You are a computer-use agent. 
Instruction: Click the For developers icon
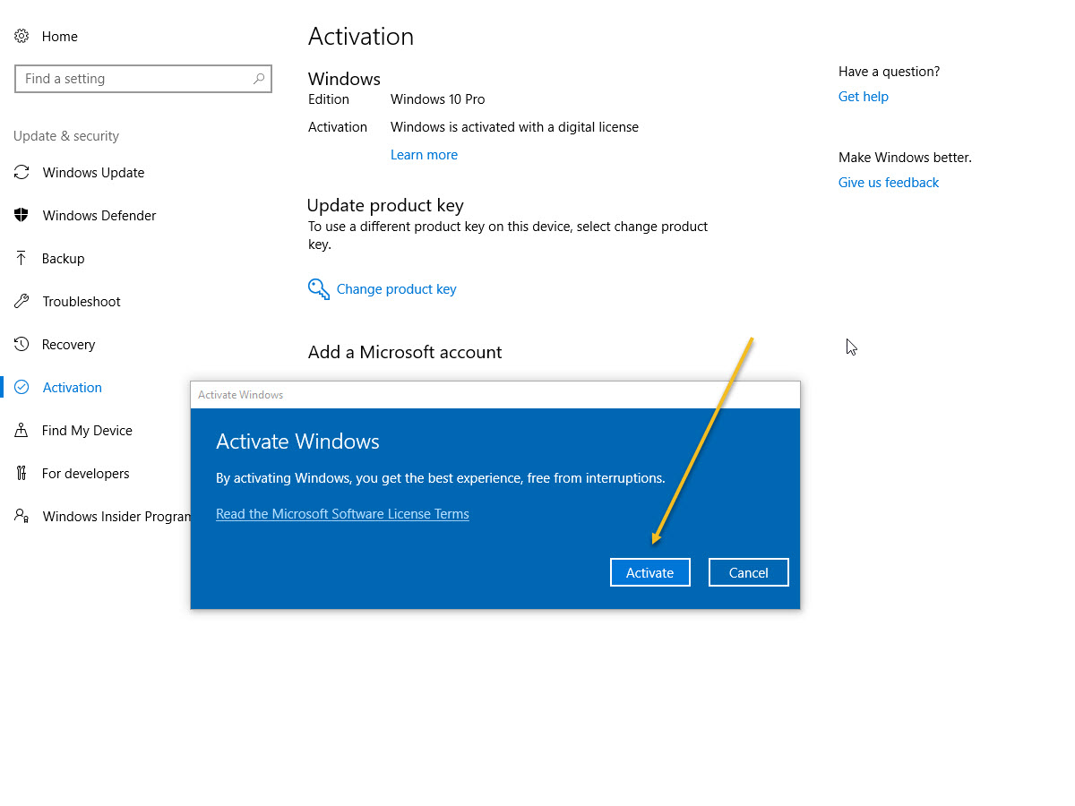pyautogui.click(x=21, y=473)
